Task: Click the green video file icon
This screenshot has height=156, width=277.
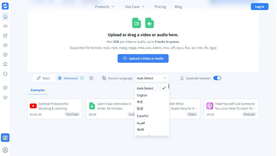Action: (x=137, y=23)
